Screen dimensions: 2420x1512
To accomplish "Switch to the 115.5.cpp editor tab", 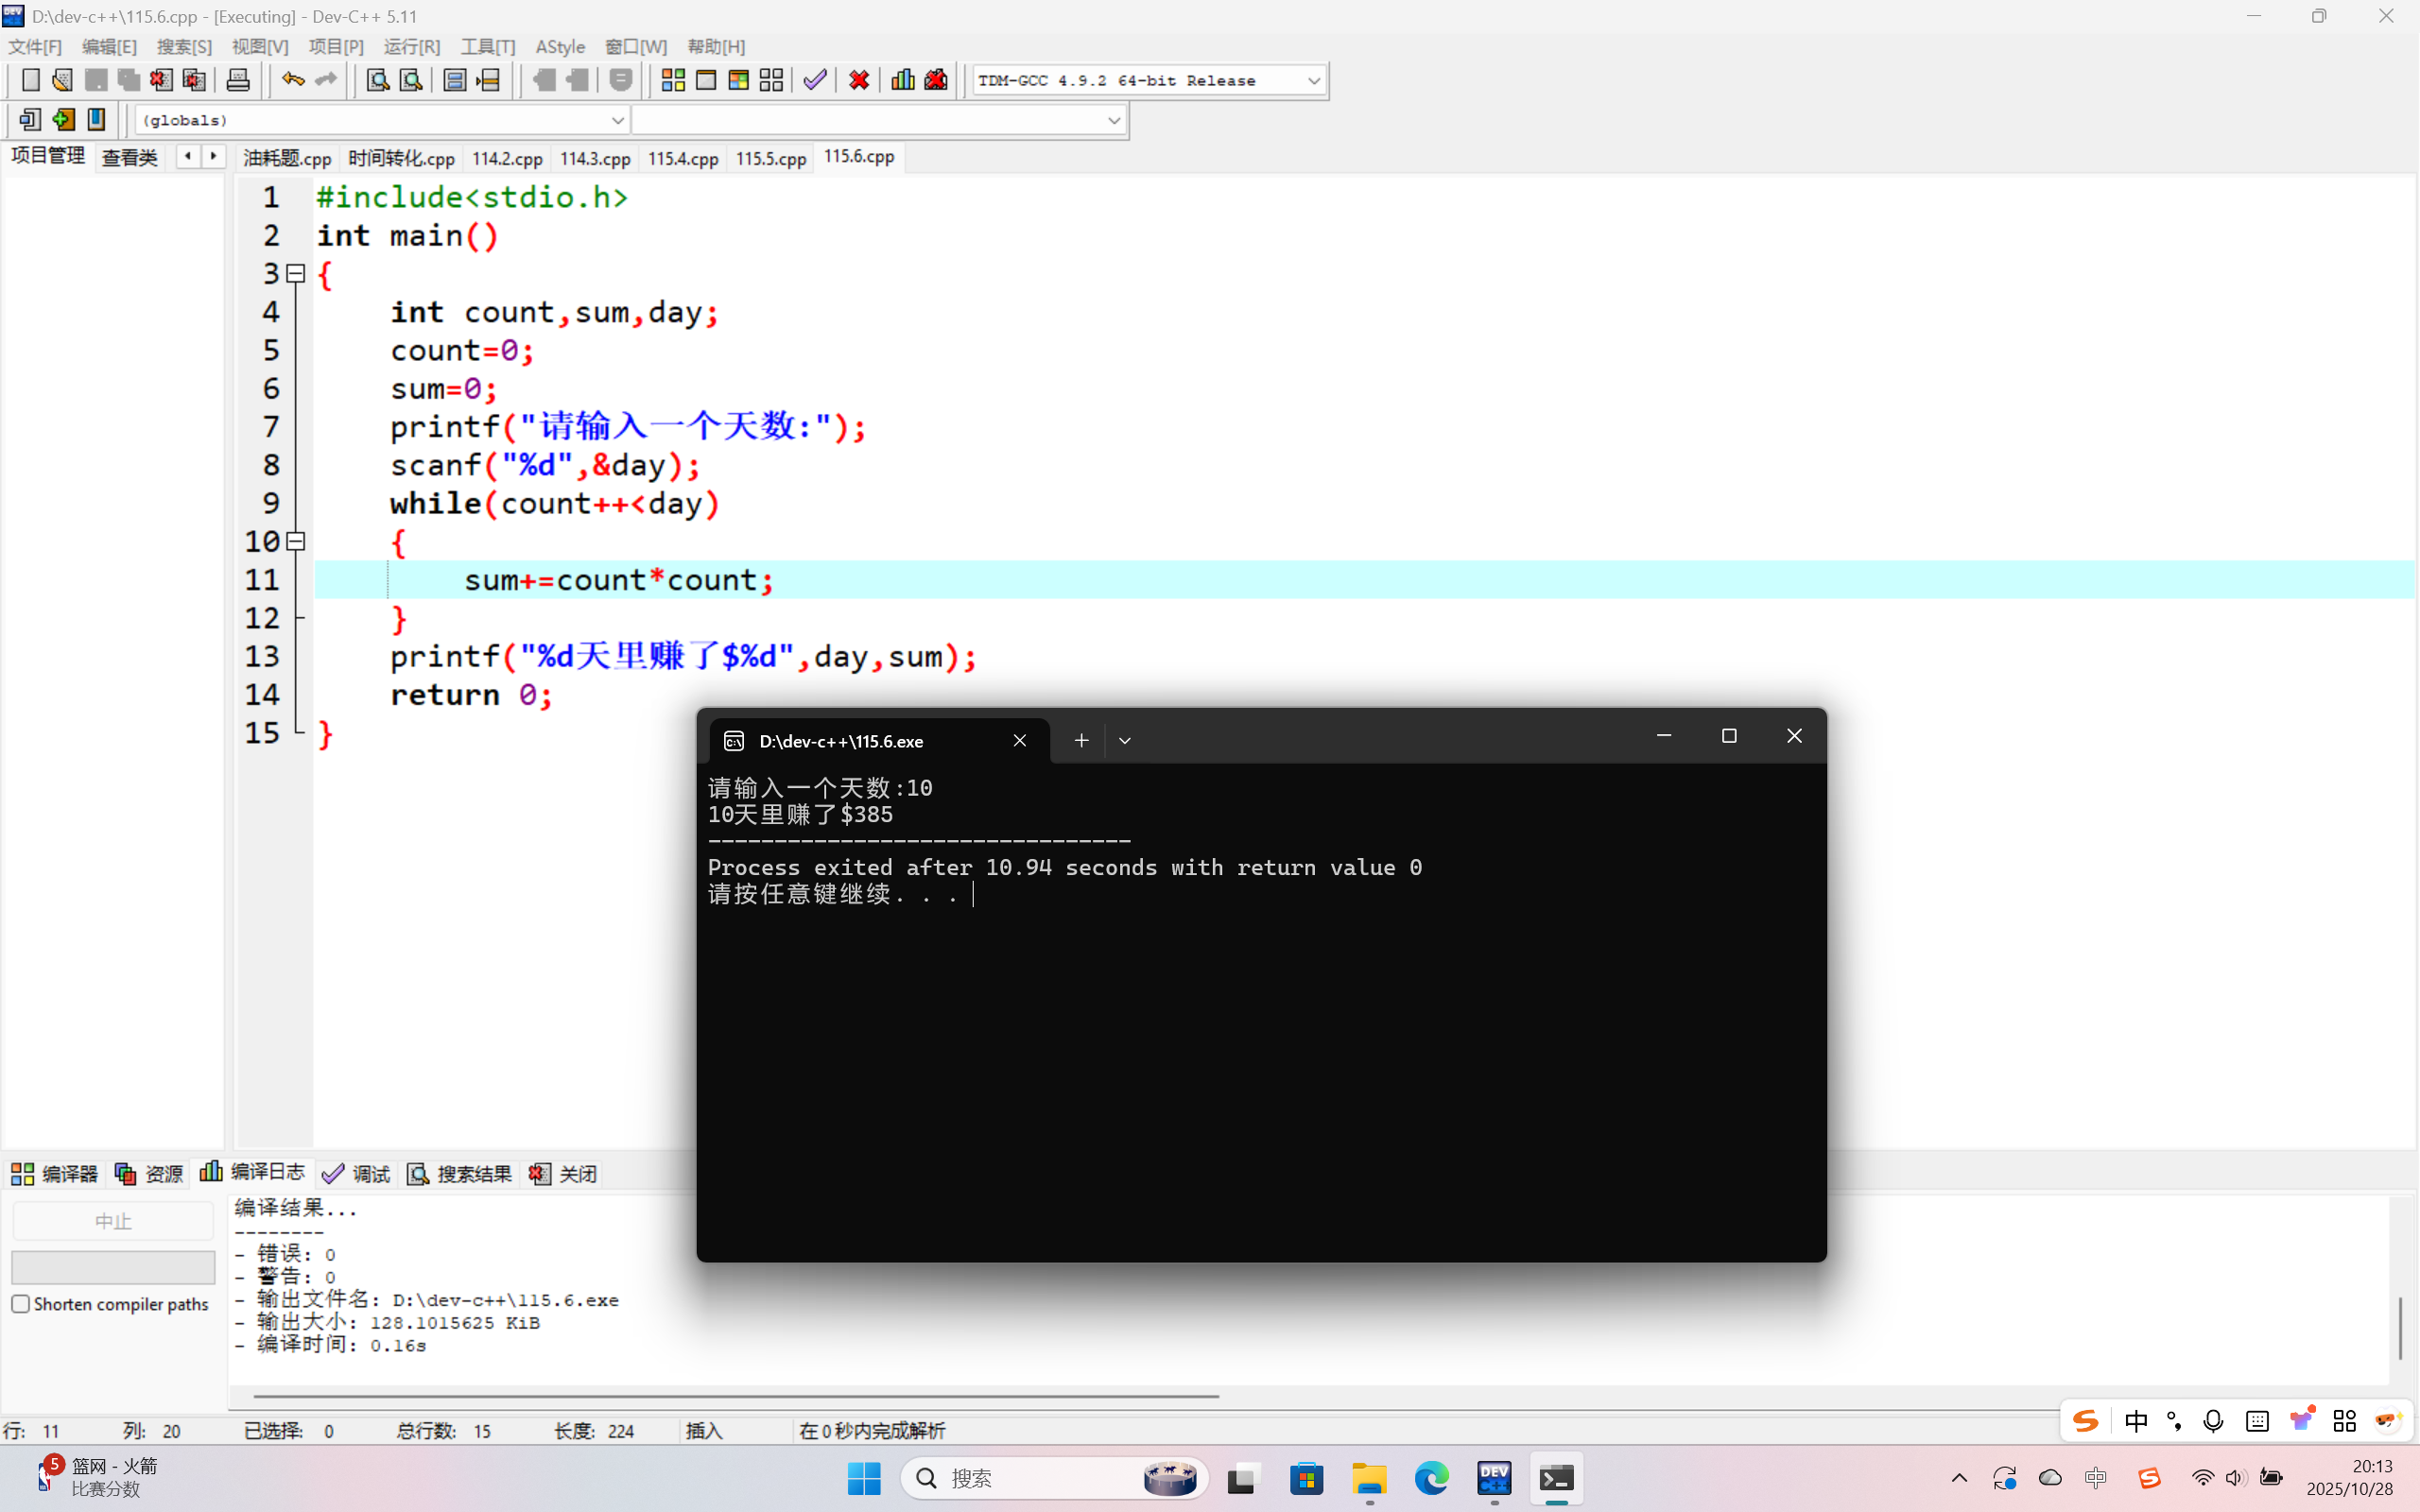I will (x=770, y=158).
